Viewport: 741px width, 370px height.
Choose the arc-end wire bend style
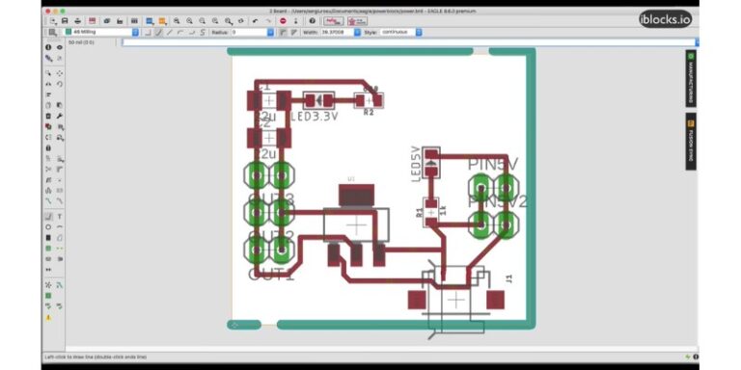coord(192,32)
